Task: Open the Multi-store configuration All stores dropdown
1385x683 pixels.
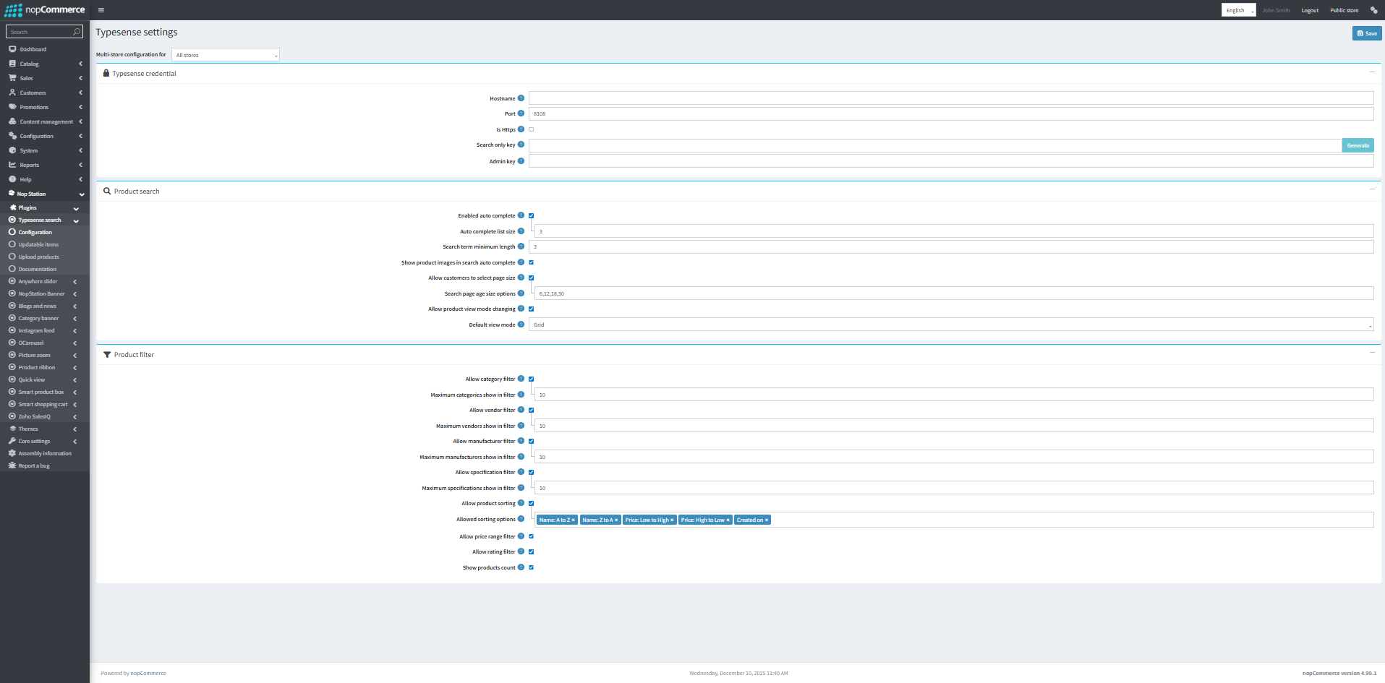Action: 225,54
